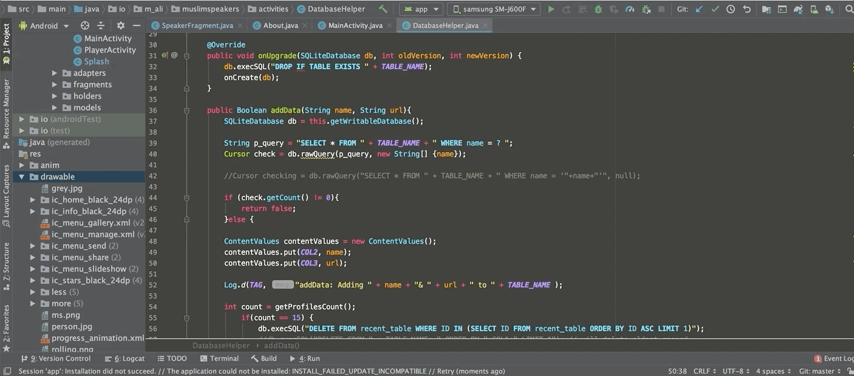Select the PlayerActivity class in tree
The image size is (854, 376).
pos(104,50)
